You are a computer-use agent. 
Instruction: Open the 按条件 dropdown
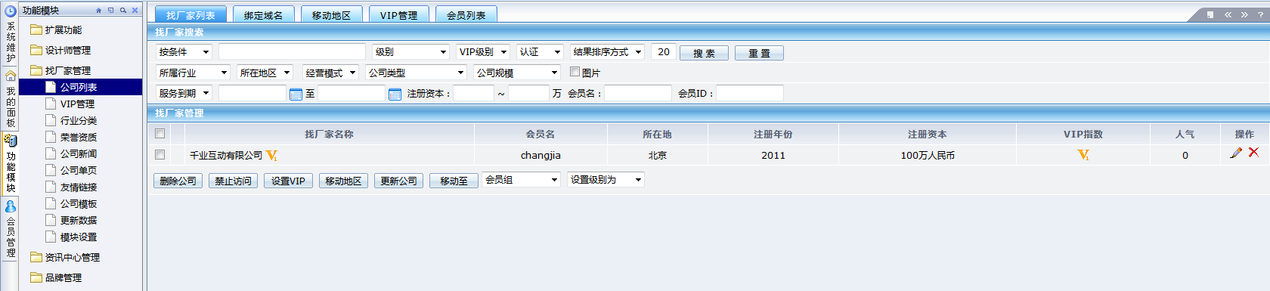[x=184, y=52]
